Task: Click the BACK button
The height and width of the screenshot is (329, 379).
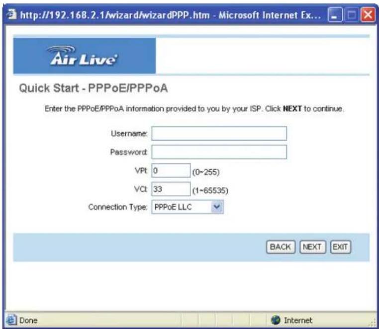Action: pyautogui.click(x=281, y=247)
